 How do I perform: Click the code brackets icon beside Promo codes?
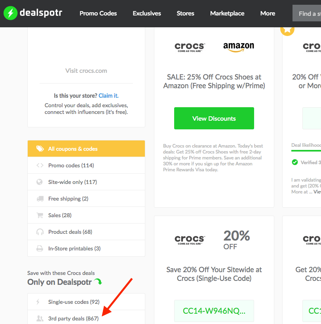tap(40, 165)
